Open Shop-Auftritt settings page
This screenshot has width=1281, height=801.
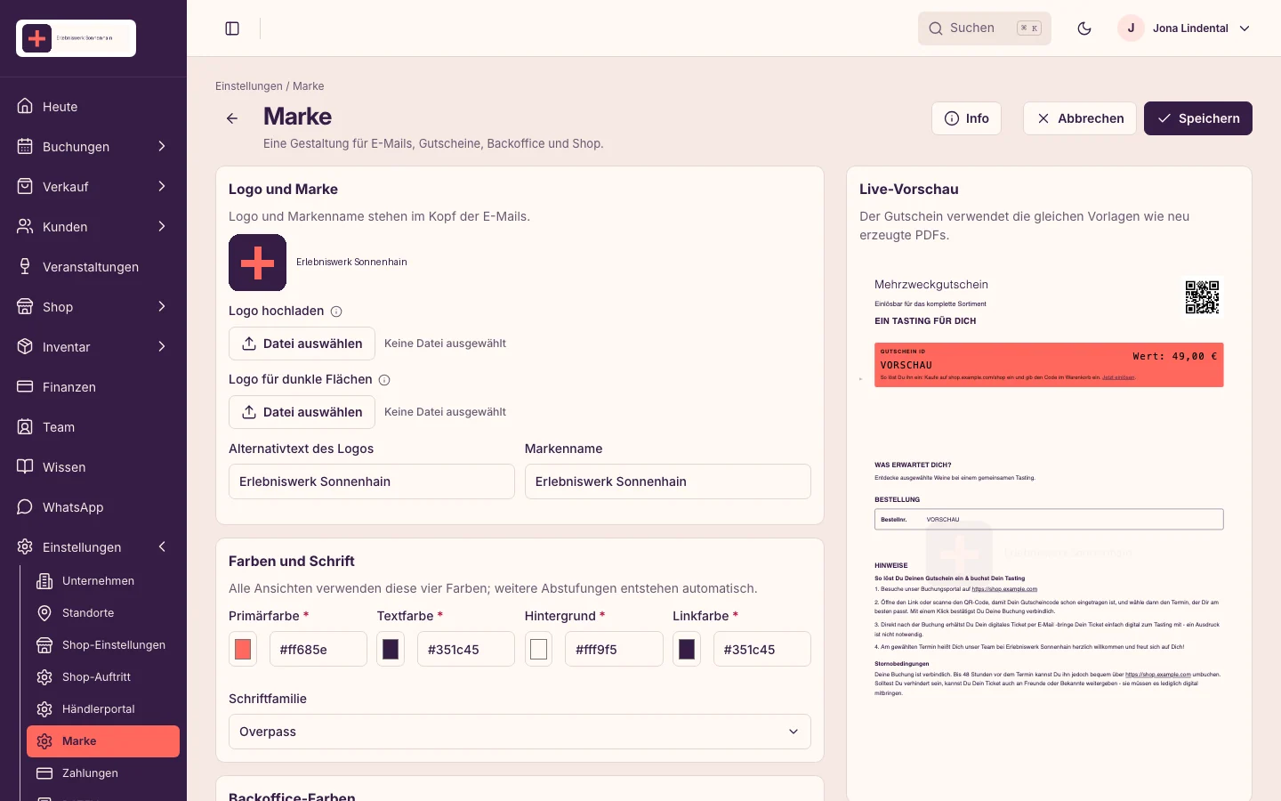pyautogui.click(x=103, y=677)
